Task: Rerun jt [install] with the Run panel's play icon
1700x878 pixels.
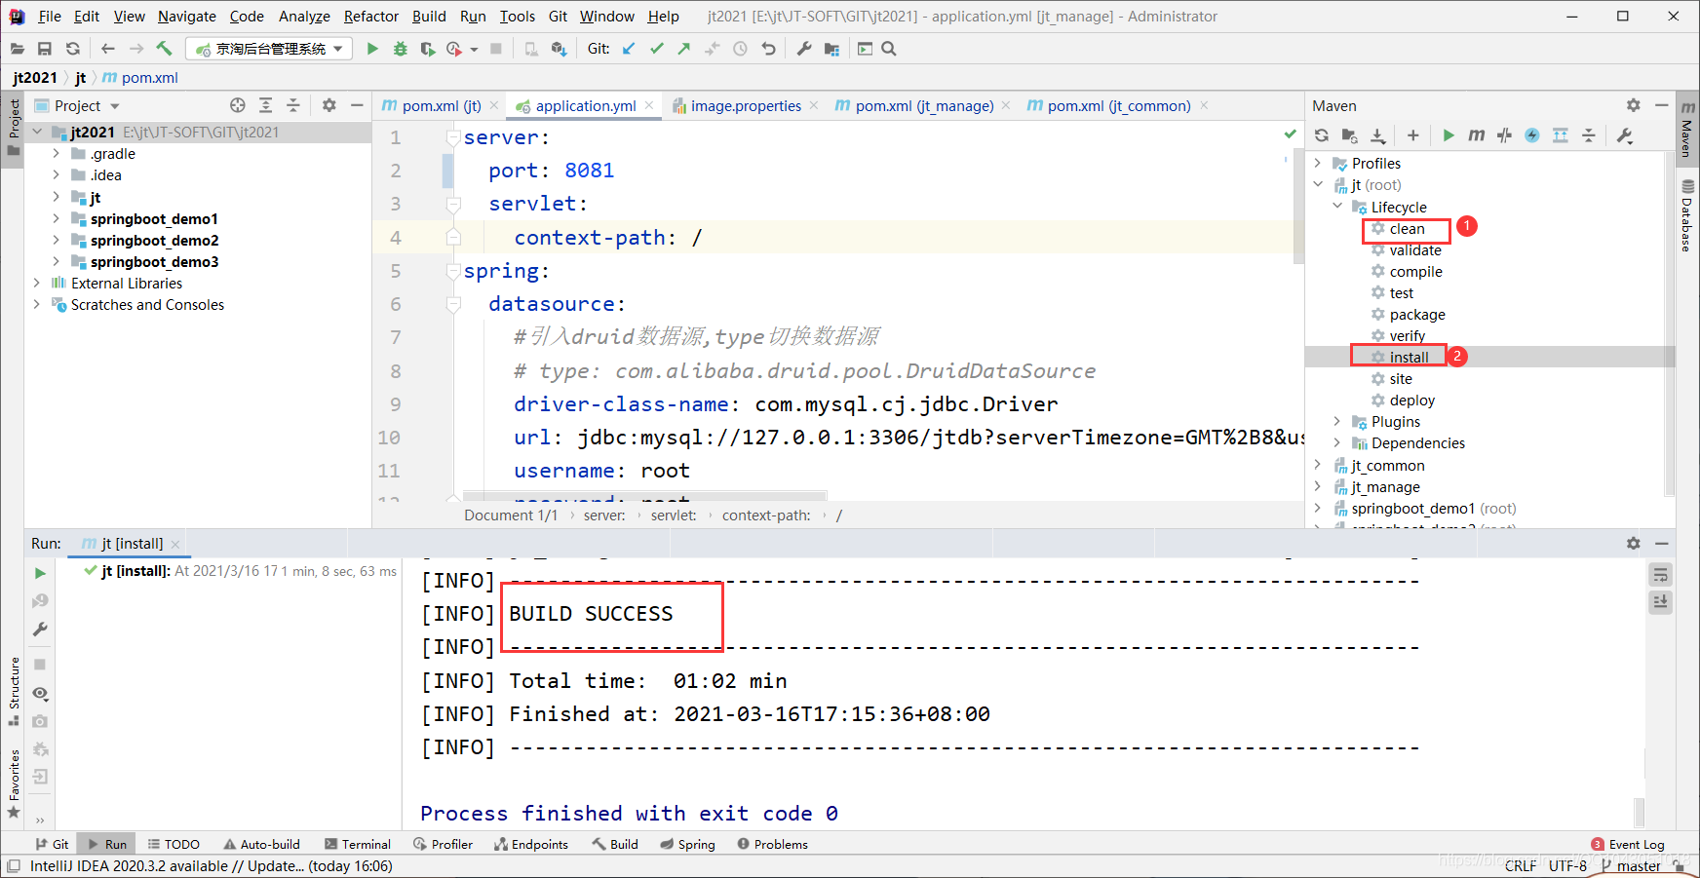Action: [x=40, y=573]
